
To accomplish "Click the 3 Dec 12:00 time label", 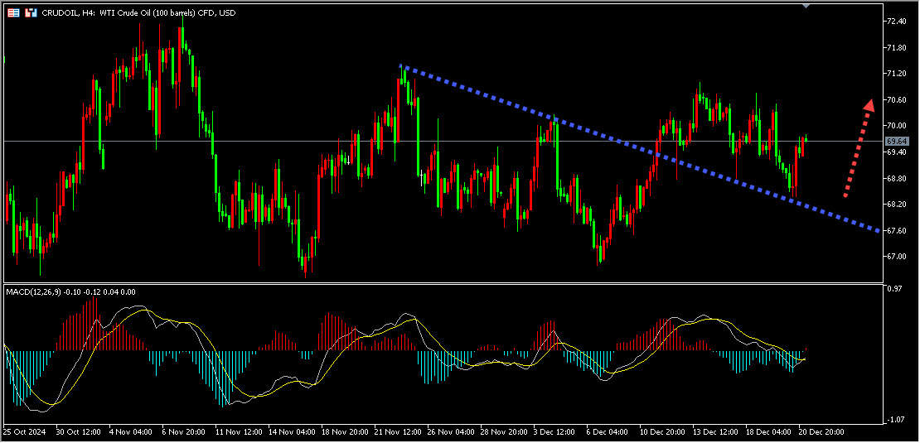I will click(x=554, y=431).
